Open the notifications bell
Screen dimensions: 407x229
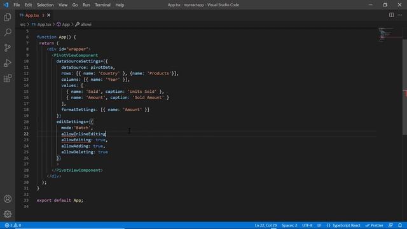coord(400,225)
